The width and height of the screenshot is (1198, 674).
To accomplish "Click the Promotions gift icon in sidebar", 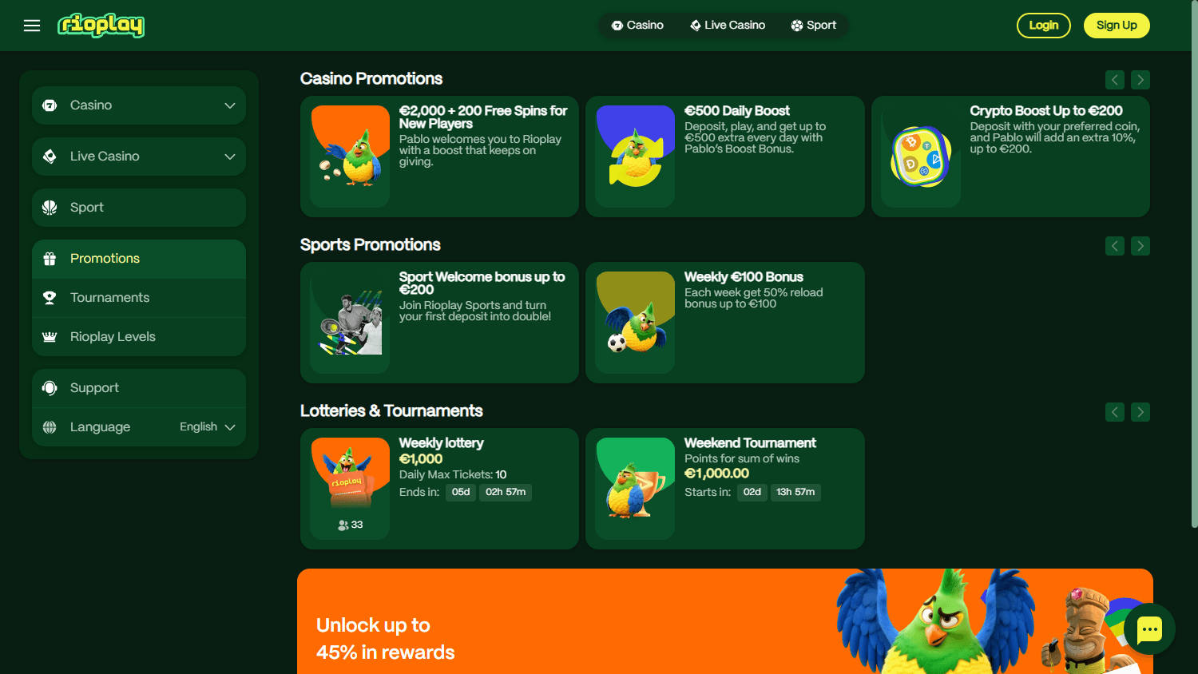I will click(x=50, y=259).
